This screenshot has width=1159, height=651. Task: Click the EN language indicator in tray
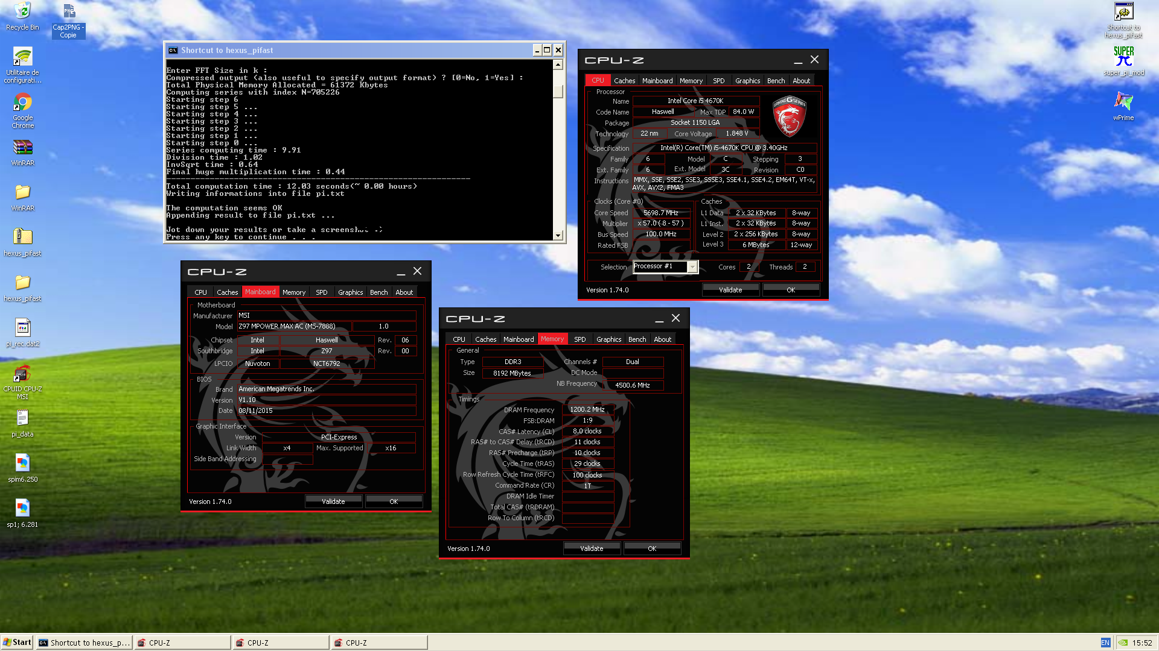(x=1105, y=643)
